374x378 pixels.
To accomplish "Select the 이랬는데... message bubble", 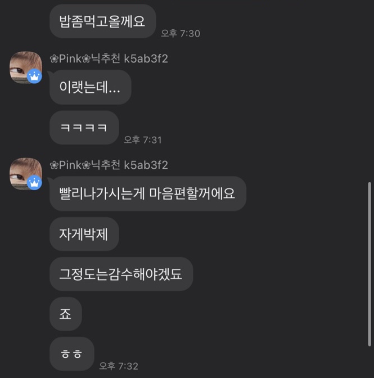I will [91, 87].
